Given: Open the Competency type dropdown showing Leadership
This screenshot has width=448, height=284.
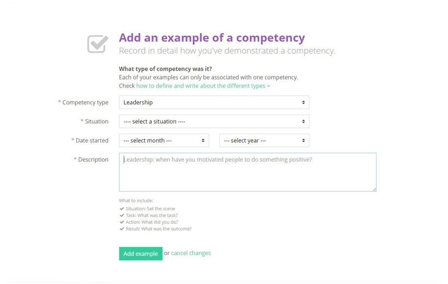Looking at the screenshot, I should point(214,102).
